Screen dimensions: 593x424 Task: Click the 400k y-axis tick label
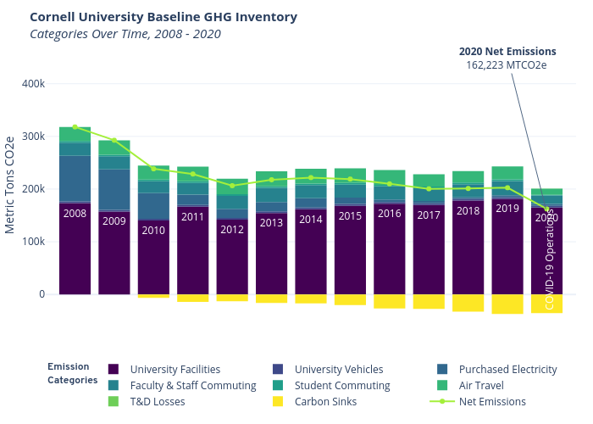34,84
